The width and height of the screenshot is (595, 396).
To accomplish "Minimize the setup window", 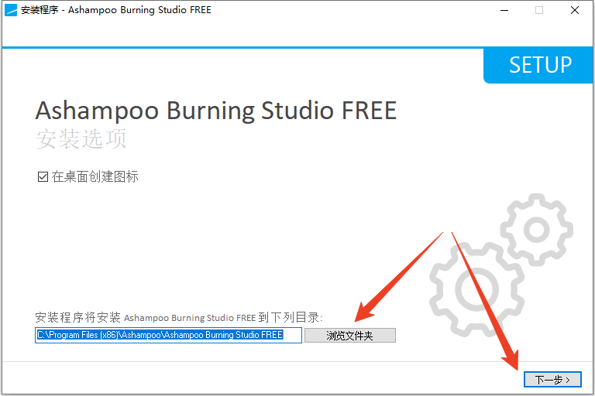I will [x=504, y=10].
